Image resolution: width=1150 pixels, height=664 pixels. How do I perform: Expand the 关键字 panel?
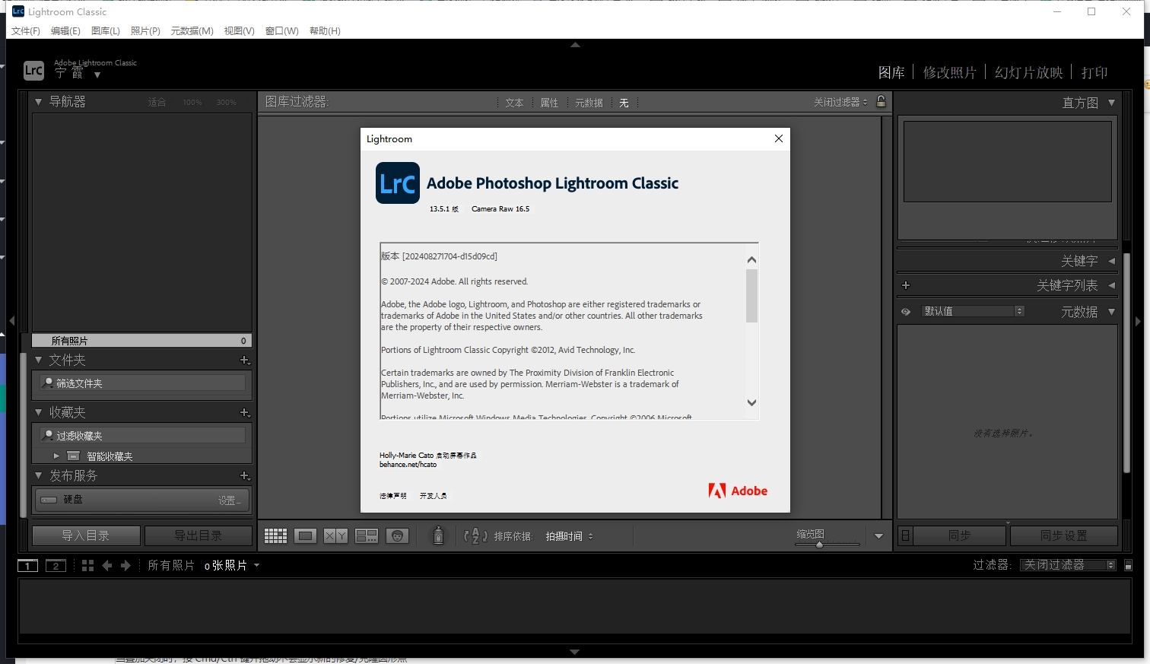tap(1111, 261)
